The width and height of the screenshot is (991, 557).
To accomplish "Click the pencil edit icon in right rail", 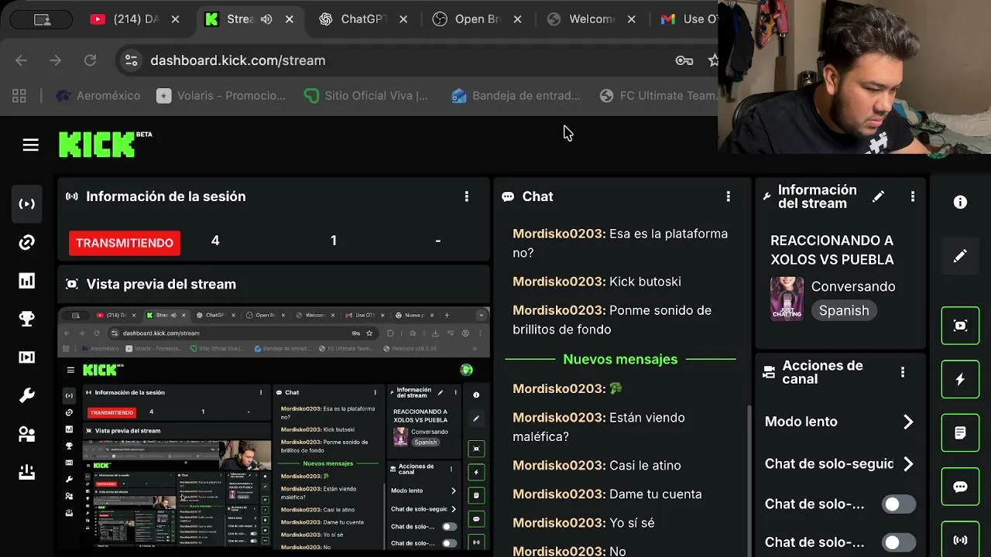I will pos(960,255).
